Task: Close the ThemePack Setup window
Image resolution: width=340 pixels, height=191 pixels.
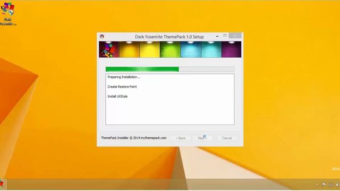Action: click(x=235, y=36)
